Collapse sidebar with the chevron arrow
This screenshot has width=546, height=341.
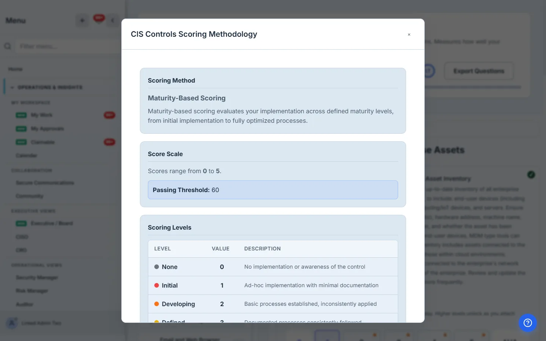coord(113,20)
